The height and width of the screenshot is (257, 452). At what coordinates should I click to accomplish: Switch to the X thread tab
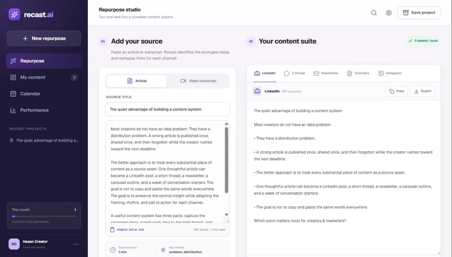(x=294, y=73)
